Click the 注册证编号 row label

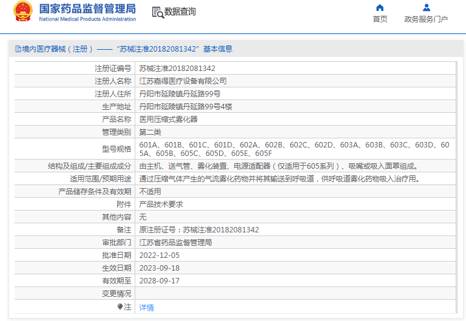coord(113,69)
